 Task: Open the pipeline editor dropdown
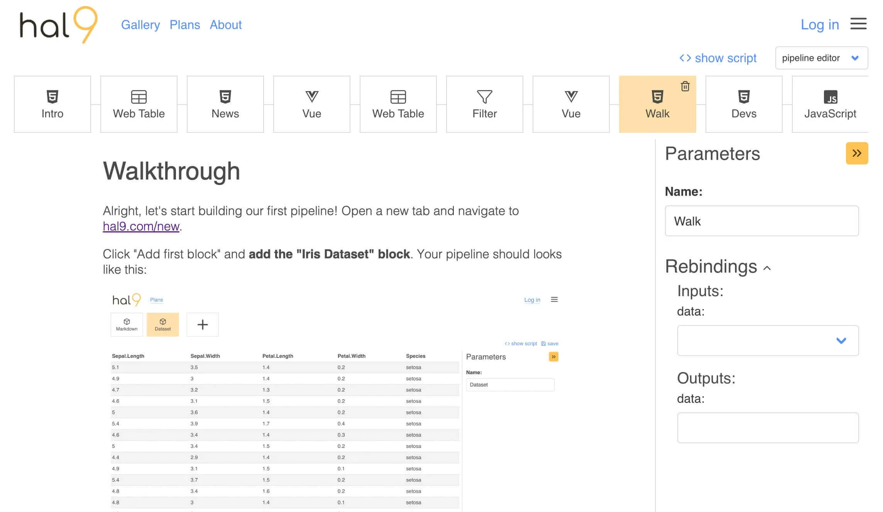821,58
